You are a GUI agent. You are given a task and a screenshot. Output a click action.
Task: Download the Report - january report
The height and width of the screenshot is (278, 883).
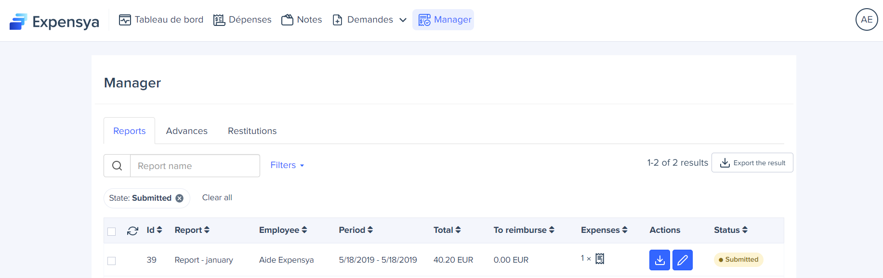point(659,260)
